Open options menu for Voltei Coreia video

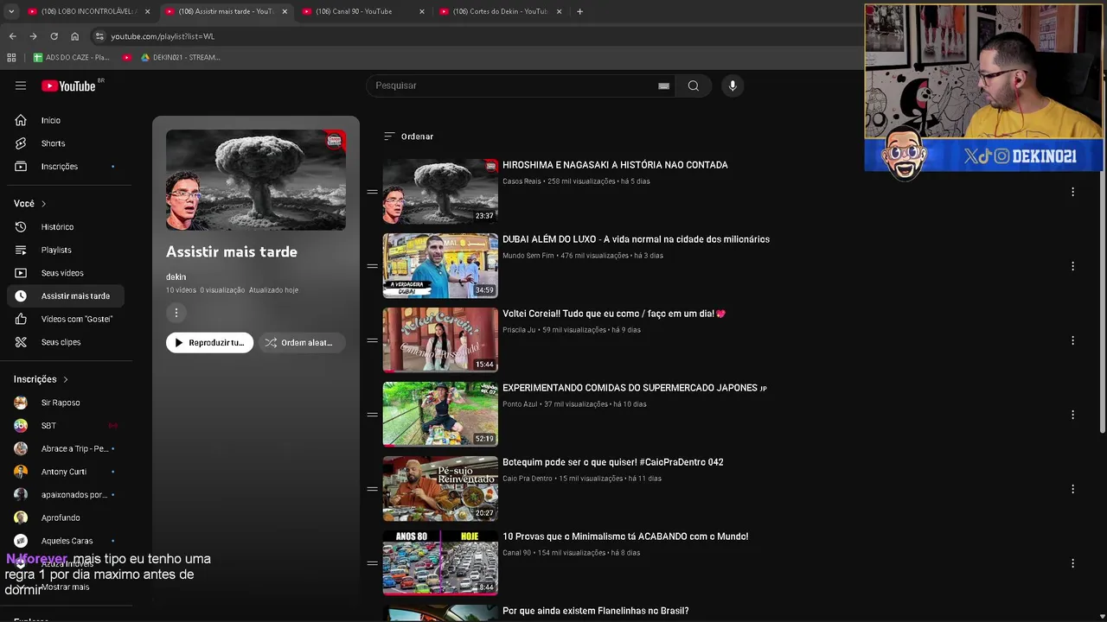pos(1072,340)
